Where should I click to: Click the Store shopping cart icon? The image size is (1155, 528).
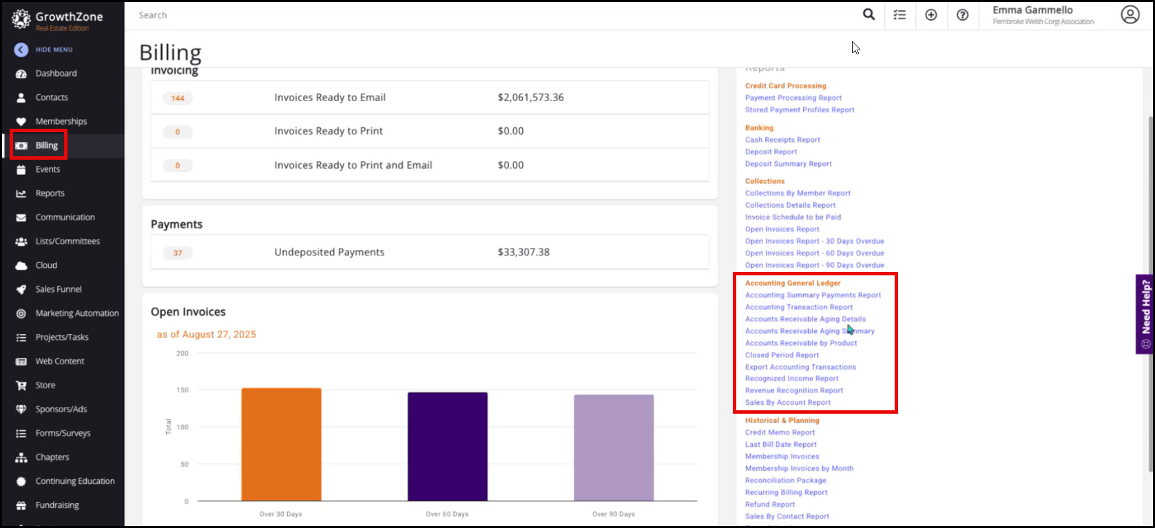pos(21,386)
